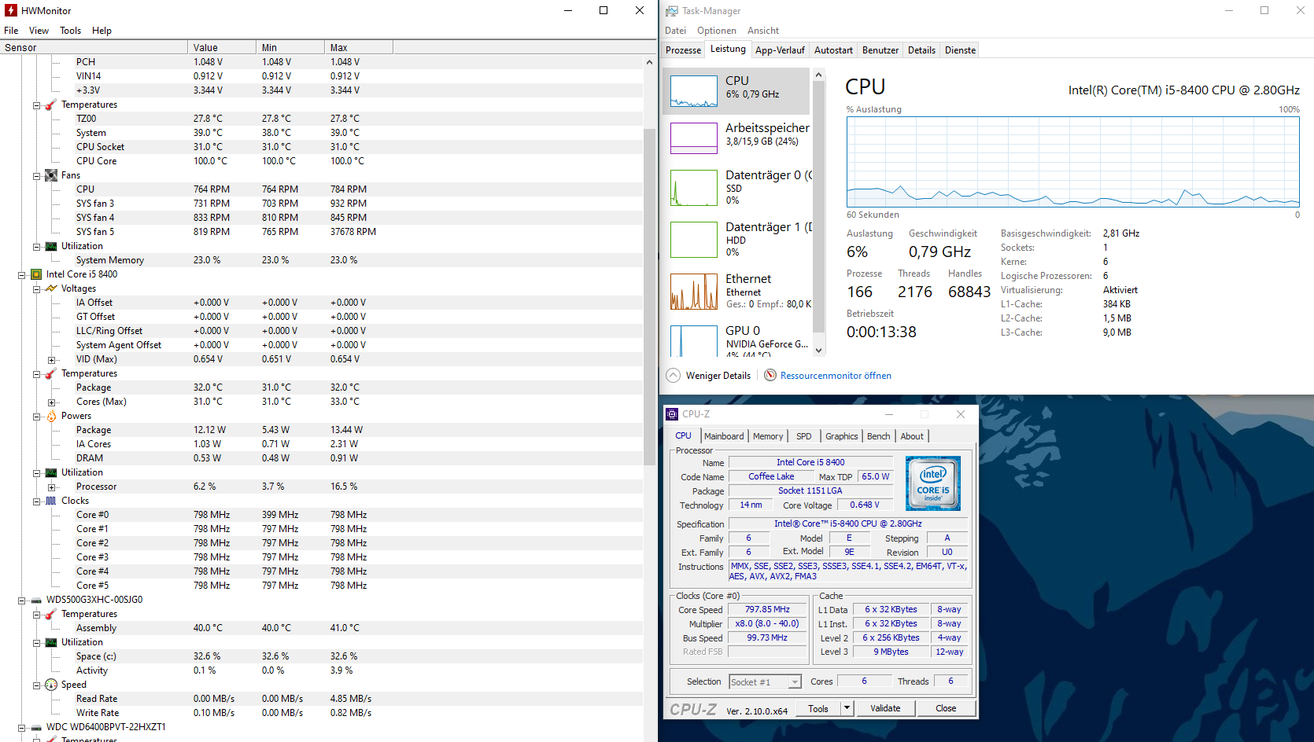Click the Tools button in CPU-Z
Image resolution: width=1314 pixels, height=742 pixels.
(818, 708)
